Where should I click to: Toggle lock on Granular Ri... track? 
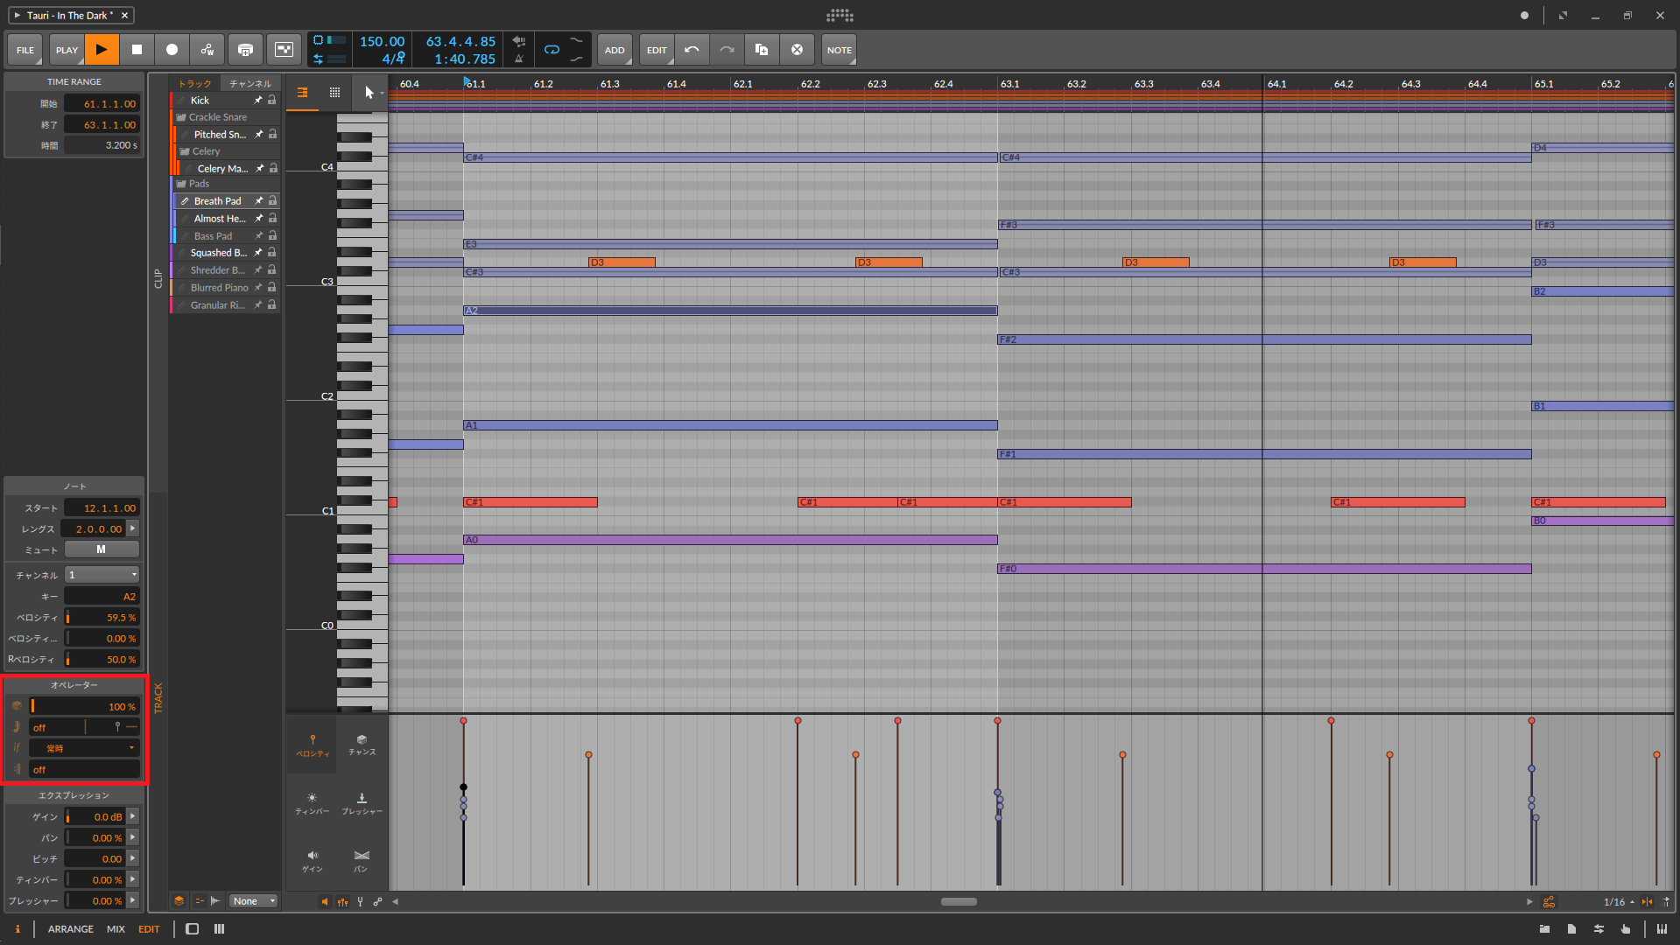pyautogui.click(x=272, y=305)
